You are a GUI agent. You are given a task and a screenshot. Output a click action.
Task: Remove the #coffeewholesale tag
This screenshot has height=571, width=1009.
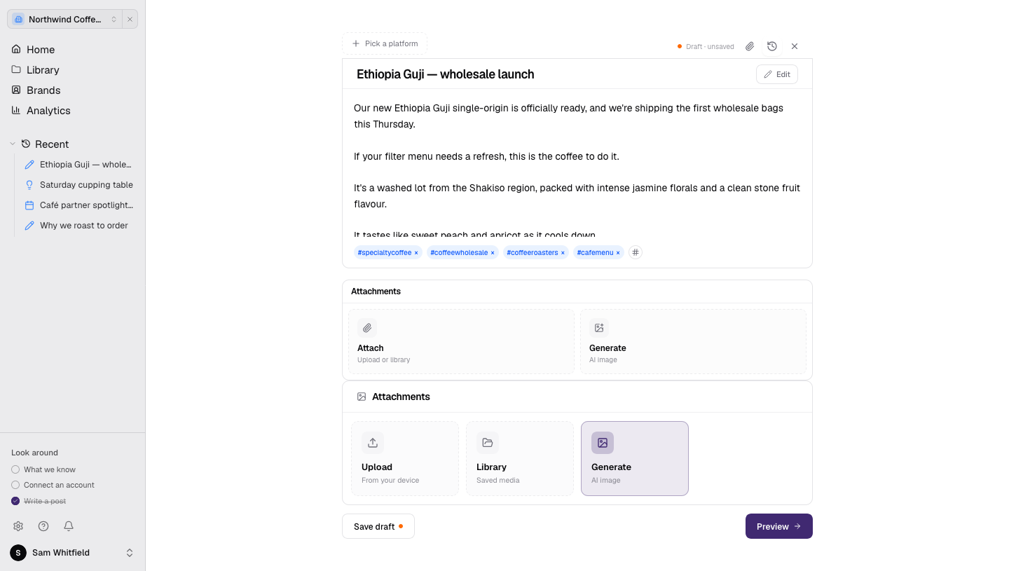pyautogui.click(x=493, y=253)
